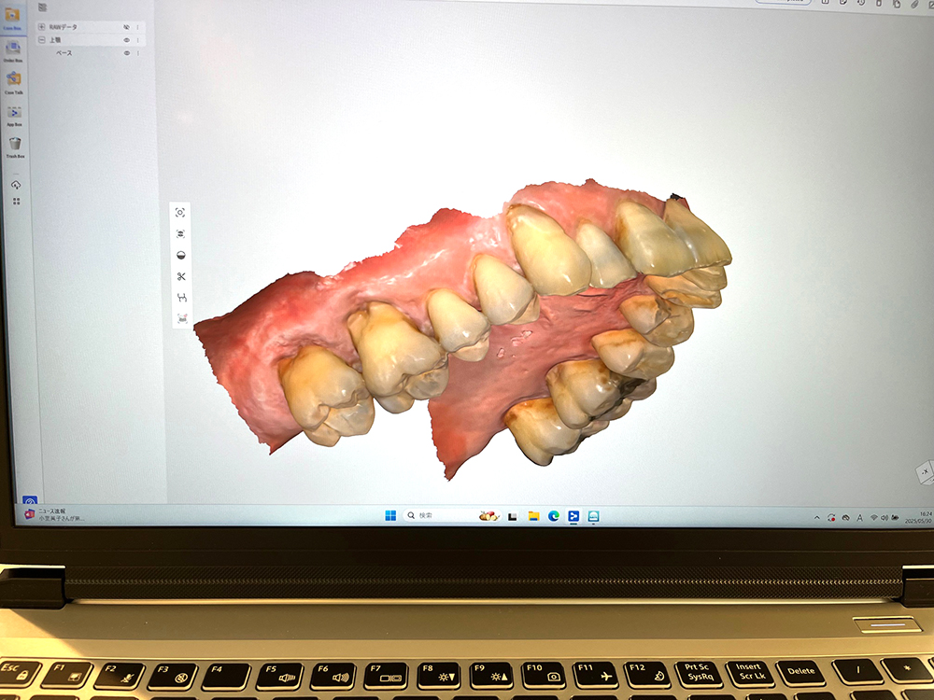Image resolution: width=934 pixels, height=700 pixels.
Task: Collapse the 上顎 tree node
Action: tap(41, 40)
